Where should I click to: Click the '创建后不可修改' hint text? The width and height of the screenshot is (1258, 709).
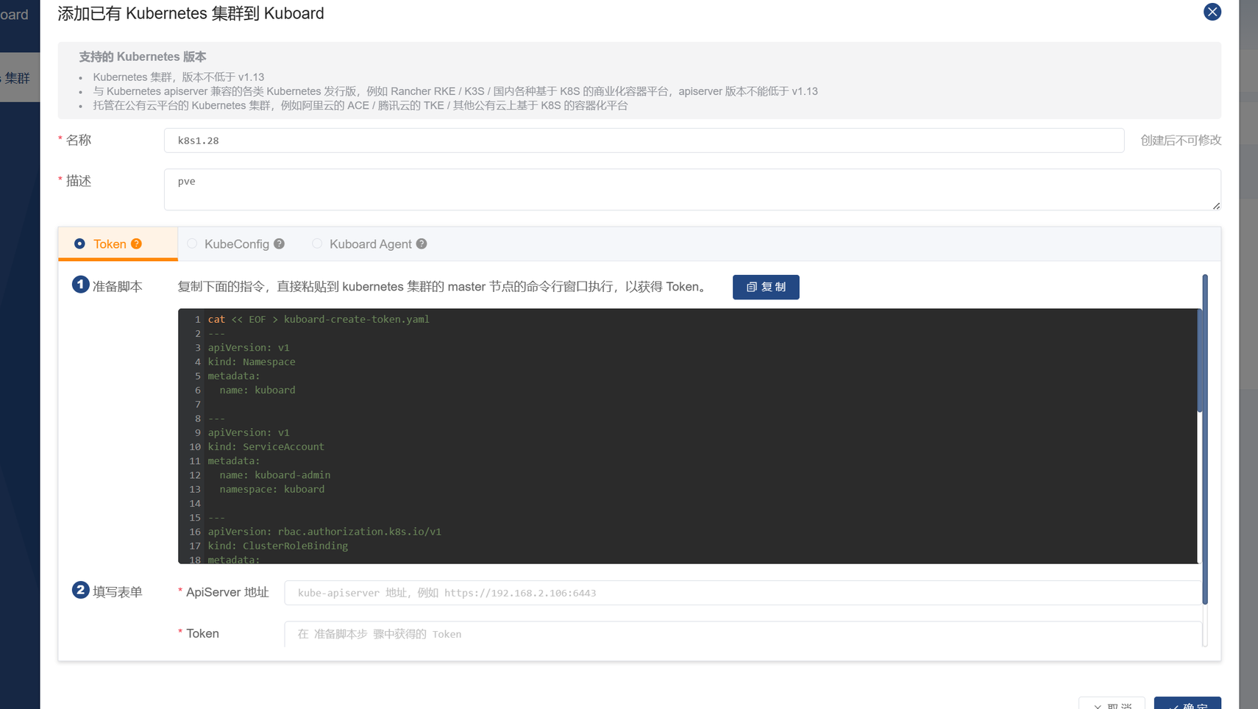click(1181, 140)
